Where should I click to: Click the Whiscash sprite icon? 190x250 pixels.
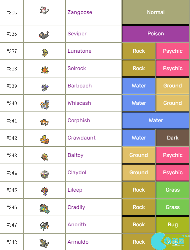pos(45,104)
